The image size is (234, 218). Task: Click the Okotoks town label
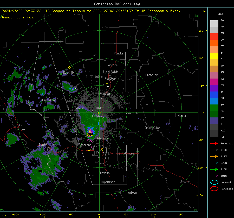(x=104, y=173)
